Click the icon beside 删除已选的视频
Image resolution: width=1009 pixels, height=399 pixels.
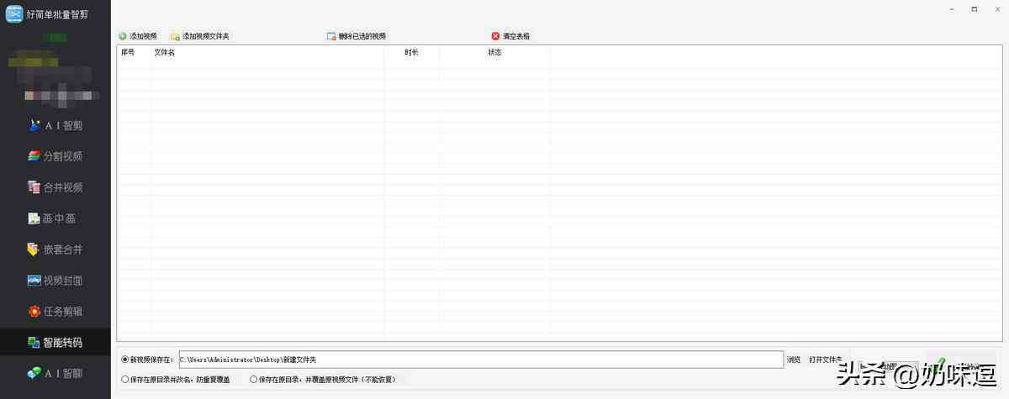pyautogui.click(x=331, y=36)
